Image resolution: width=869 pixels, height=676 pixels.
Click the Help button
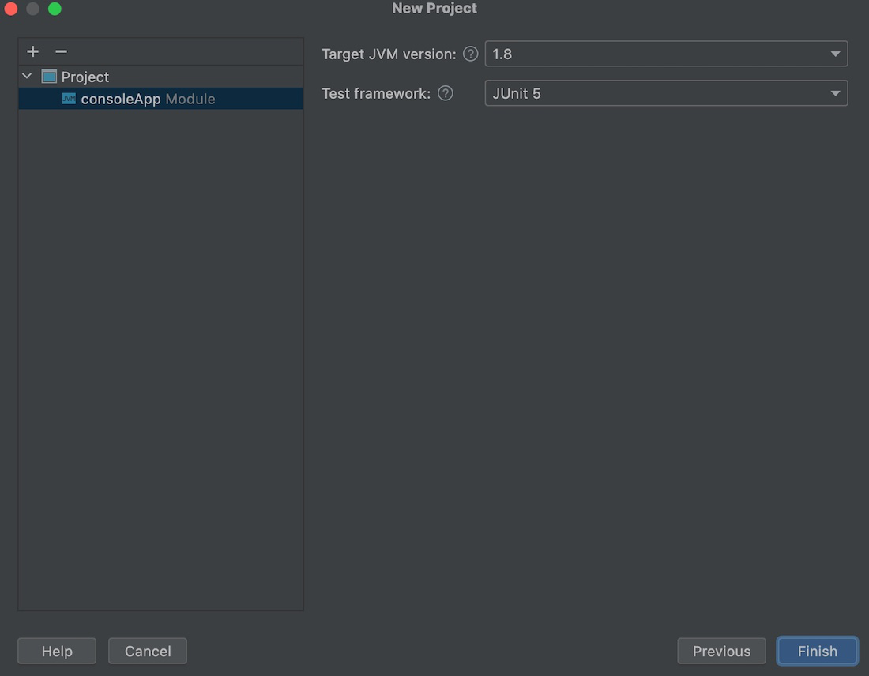(57, 651)
